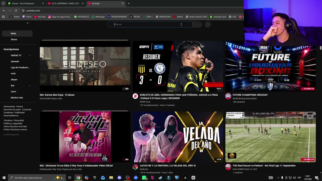
Task: Open File Explorer from the taskbar
Action: tap(111, 178)
